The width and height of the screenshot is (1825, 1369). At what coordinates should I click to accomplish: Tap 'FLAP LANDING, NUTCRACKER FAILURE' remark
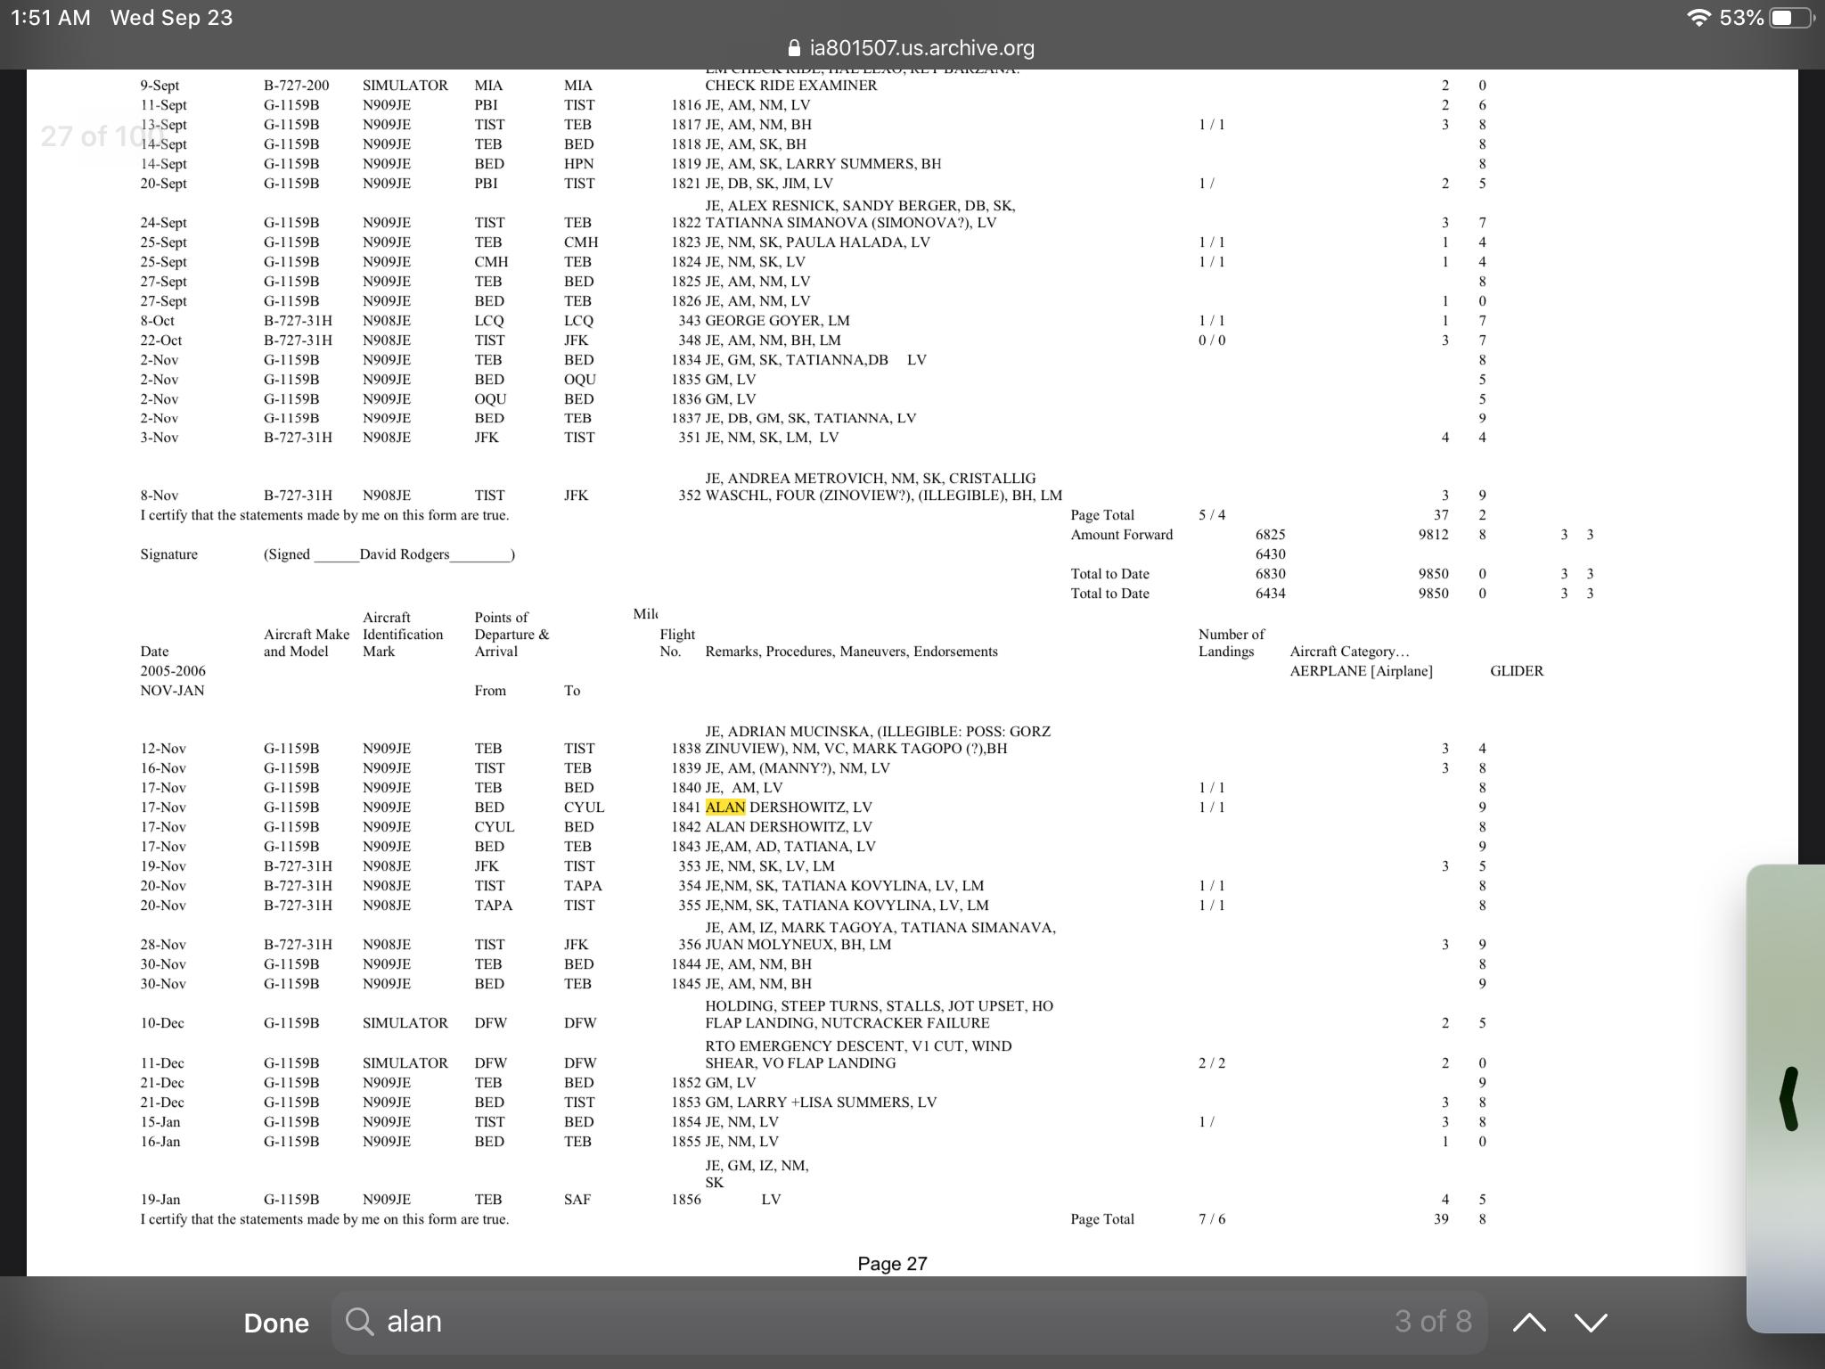click(x=847, y=1023)
